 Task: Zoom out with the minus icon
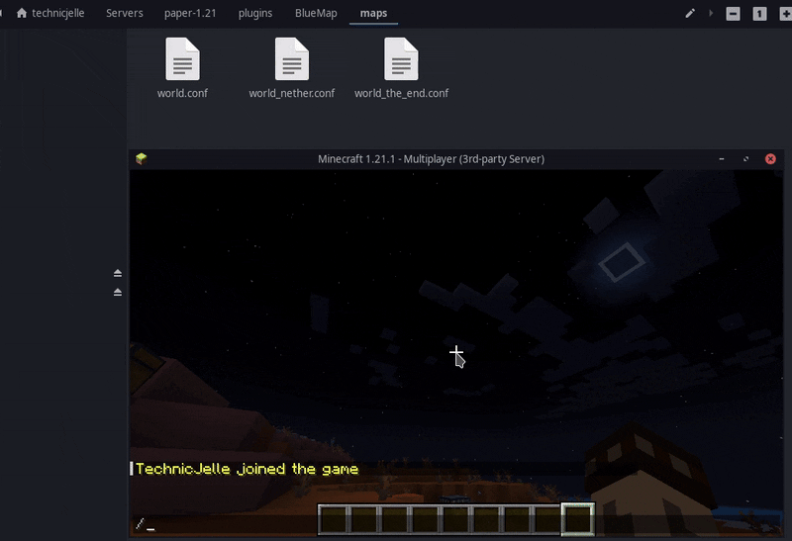[x=733, y=14]
